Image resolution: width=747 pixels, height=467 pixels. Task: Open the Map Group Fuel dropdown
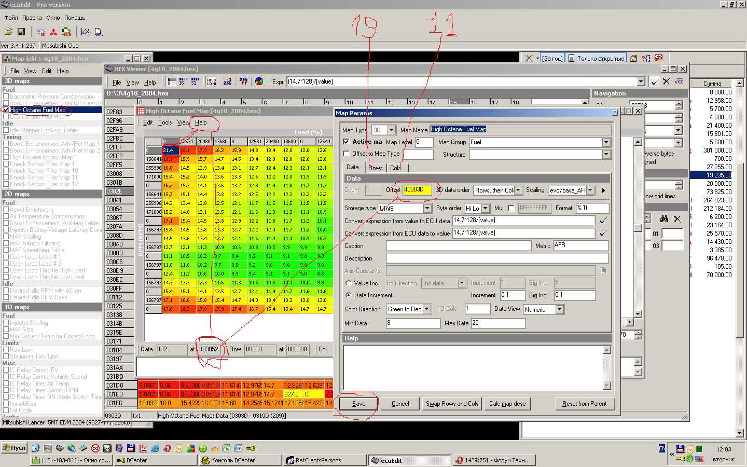[x=606, y=142]
